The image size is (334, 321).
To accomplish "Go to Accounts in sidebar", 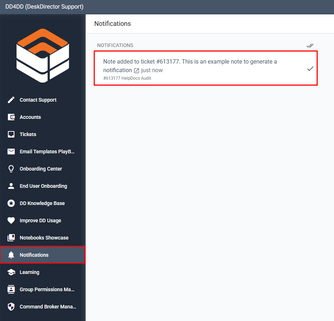I will (x=43, y=117).
